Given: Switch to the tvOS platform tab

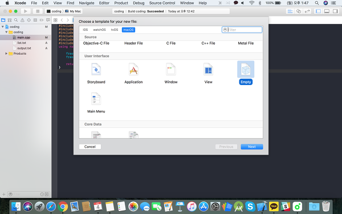Looking at the screenshot, I should pyautogui.click(x=115, y=30).
